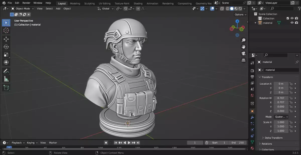Click the Blender logo menu icon
Viewport: 301px width, 155px height.
(x=4, y=3)
